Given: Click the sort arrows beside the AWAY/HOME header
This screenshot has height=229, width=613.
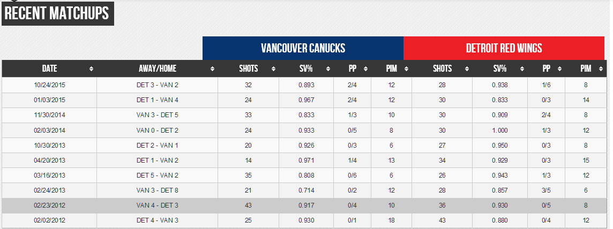Looking at the screenshot, I should pyautogui.click(x=212, y=69).
